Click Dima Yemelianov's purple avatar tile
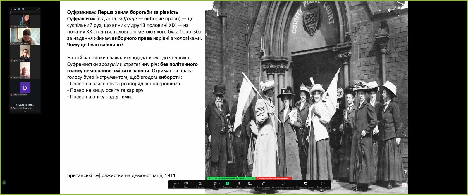This screenshot has width=468, height=195. point(25,88)
